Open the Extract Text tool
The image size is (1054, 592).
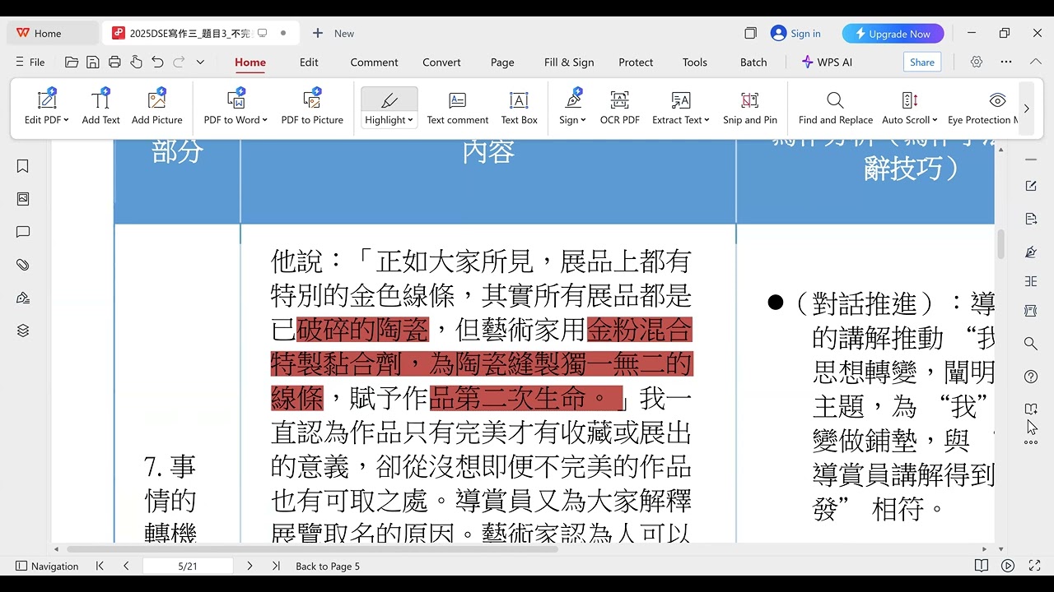point(680,108)
